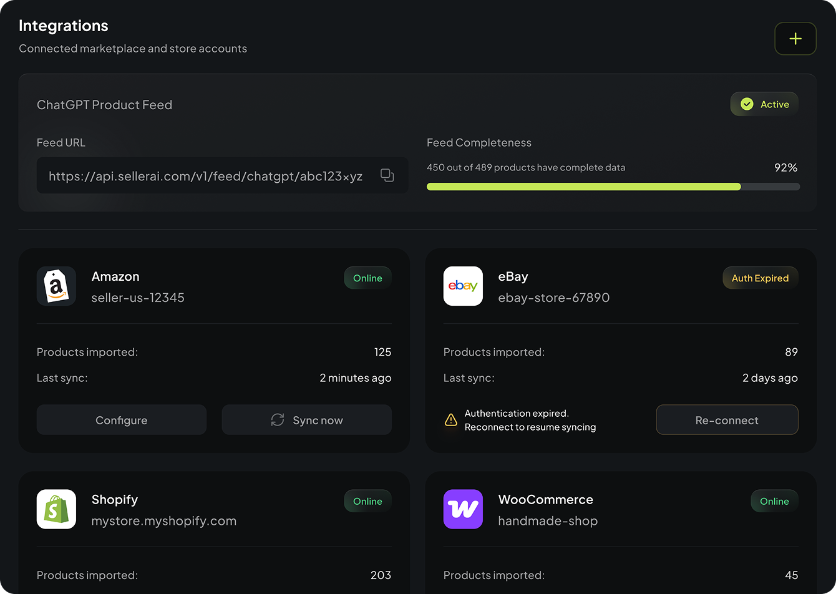
Task: Click the Shopify bag logo icon
Action: pyautogui.click(x=56, y=509)
